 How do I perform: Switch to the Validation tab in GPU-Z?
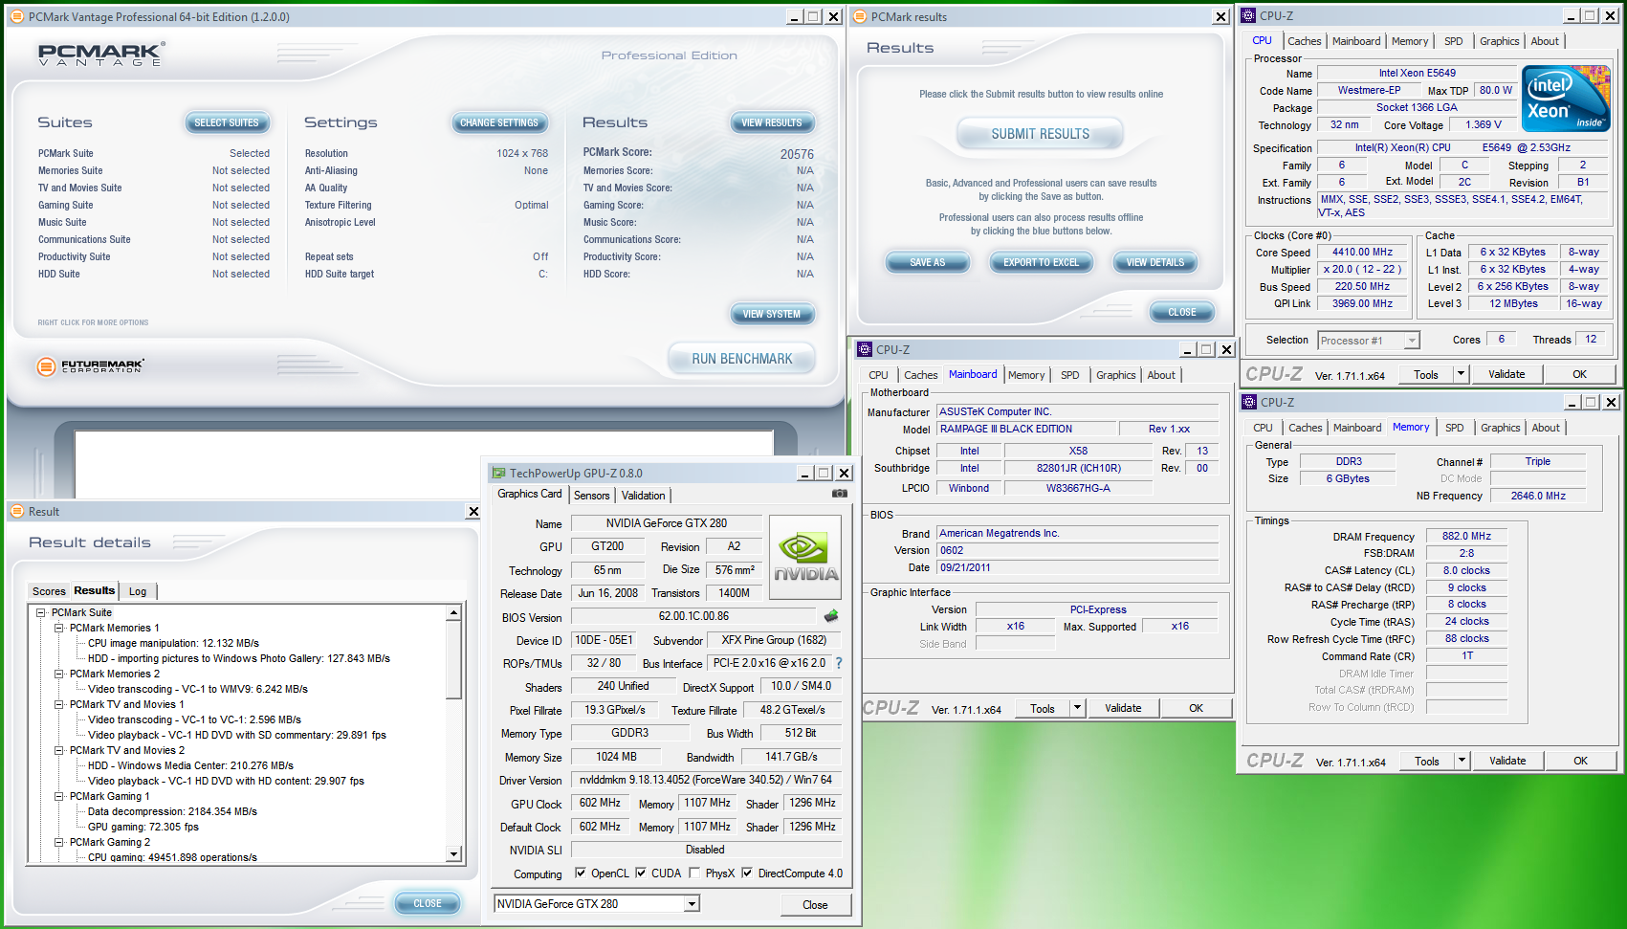click(643, 496)
